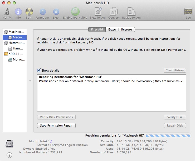Image resolution: width=195 pixels, height=161 pixels.
Task: Switch to the Restore tab
Action: click(126, 29)
